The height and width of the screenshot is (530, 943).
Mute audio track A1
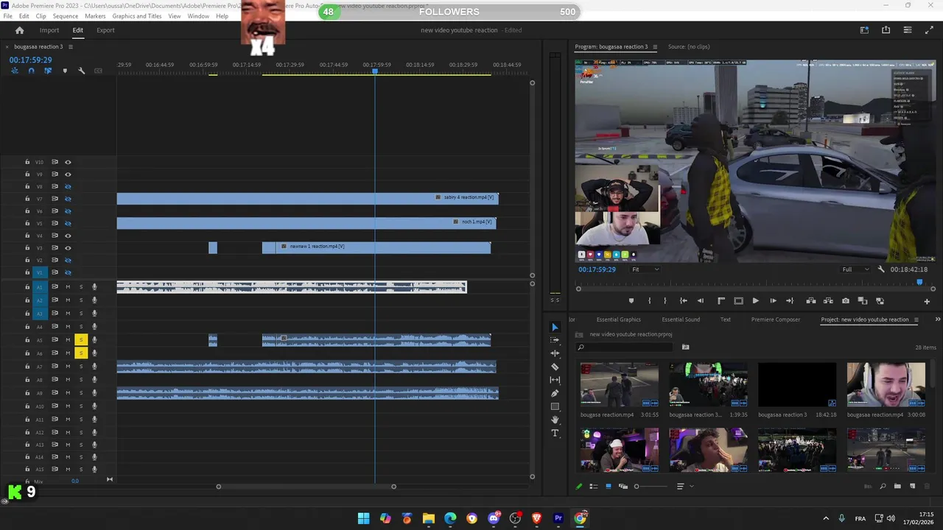click(68, 287)
